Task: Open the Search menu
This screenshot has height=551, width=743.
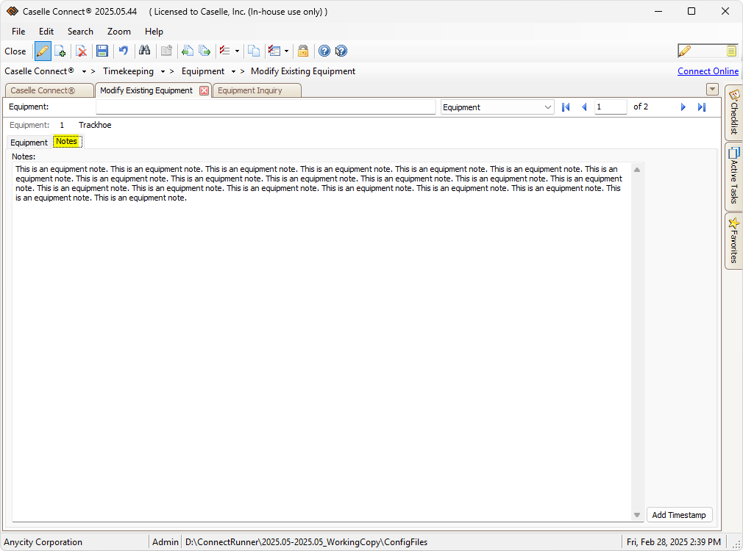Action: pyautogui.click(x=80, y=32)
